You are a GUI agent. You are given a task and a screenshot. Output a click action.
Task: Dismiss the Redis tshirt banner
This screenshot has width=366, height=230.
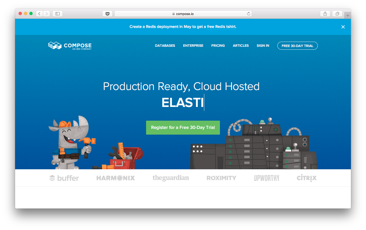coord(343,27)
